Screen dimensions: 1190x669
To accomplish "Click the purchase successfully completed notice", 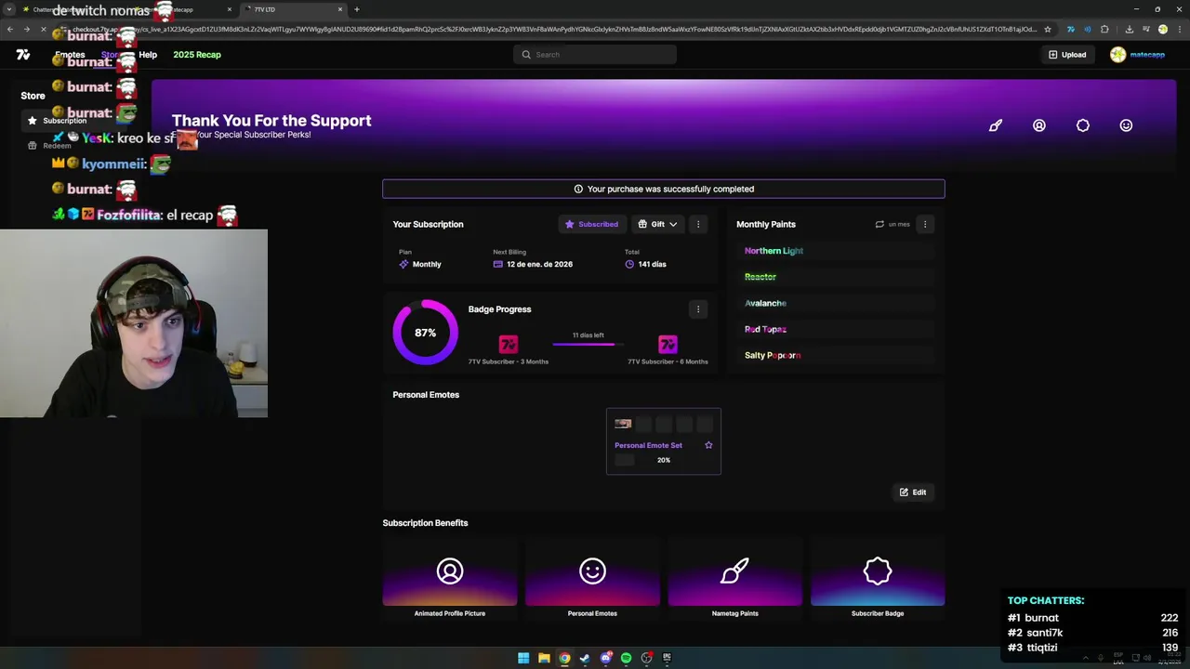I will coord(664,189).
